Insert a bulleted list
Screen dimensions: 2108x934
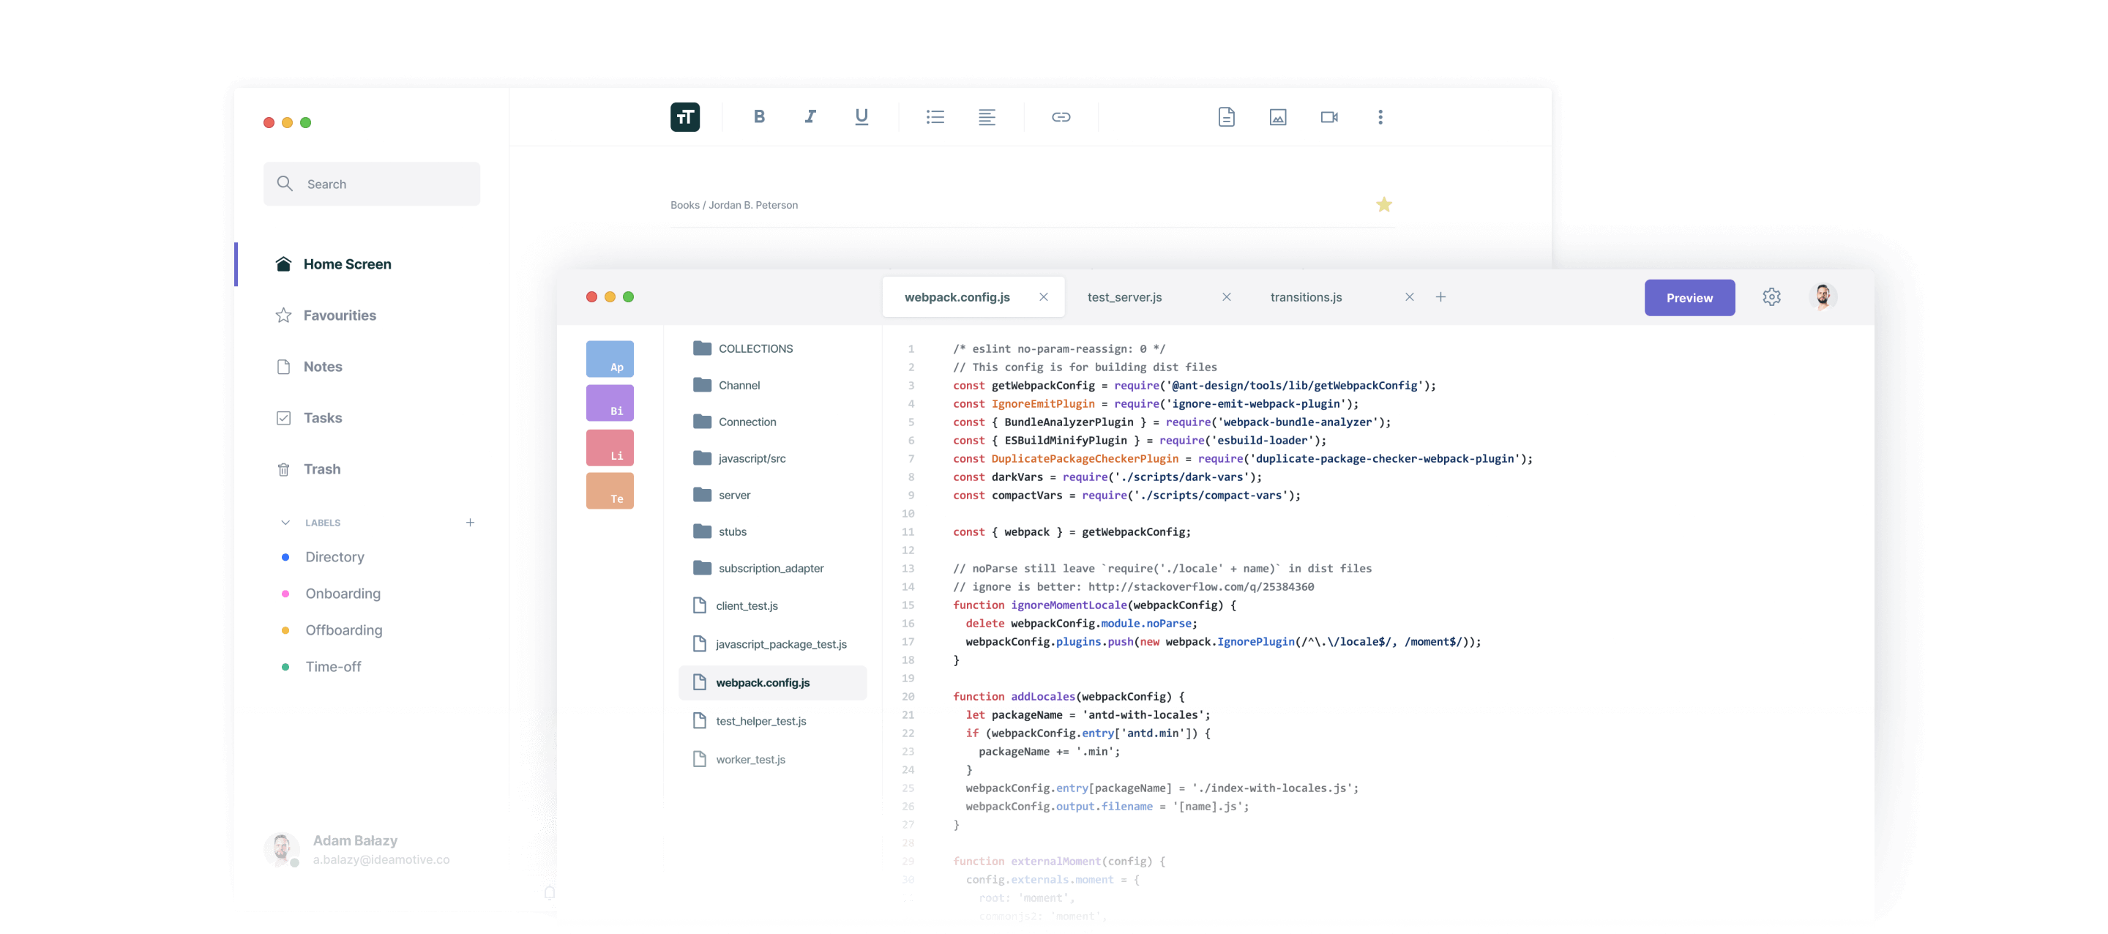(935, 117)
